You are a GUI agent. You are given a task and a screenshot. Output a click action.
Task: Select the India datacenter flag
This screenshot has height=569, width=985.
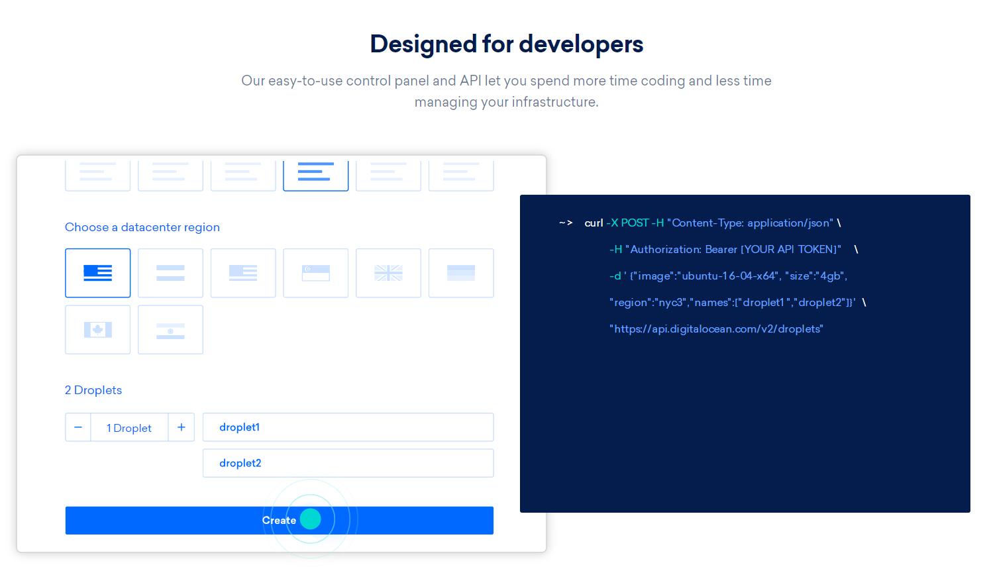170,330
